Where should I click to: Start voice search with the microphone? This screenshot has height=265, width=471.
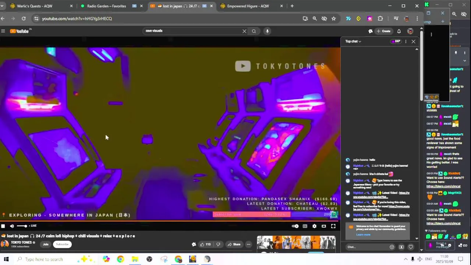tap(268, 31)
